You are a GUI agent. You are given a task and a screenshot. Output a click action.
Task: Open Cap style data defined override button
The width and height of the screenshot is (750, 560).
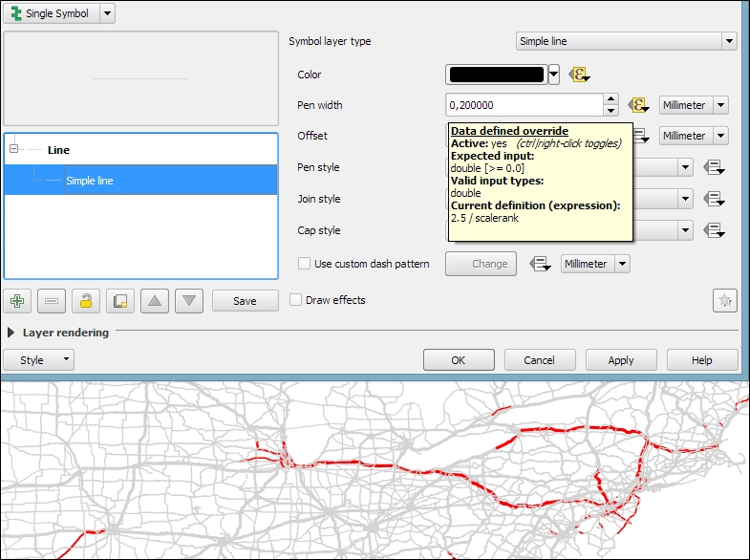tap(714, 230)
